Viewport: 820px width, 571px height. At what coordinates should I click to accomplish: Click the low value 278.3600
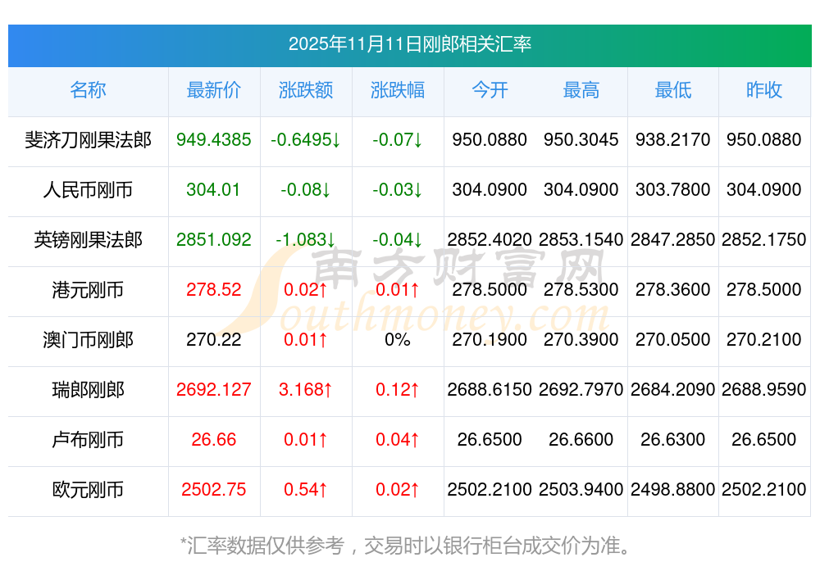[x=673, y=289]
